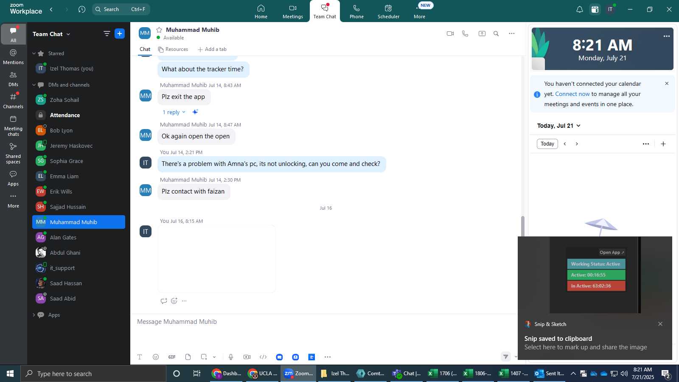Image resolution: width=679 pixels, height=382 pixels.
Task: Open Sophia Grace chat
Action: point(79,161)
